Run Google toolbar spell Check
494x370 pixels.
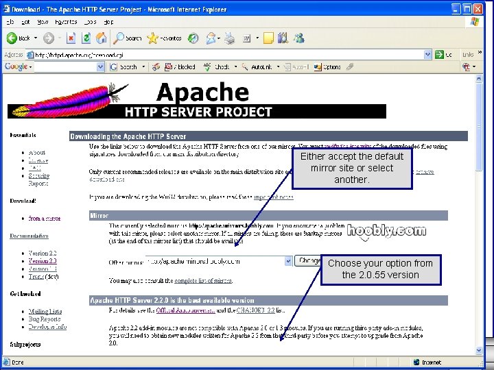point(216,67)
